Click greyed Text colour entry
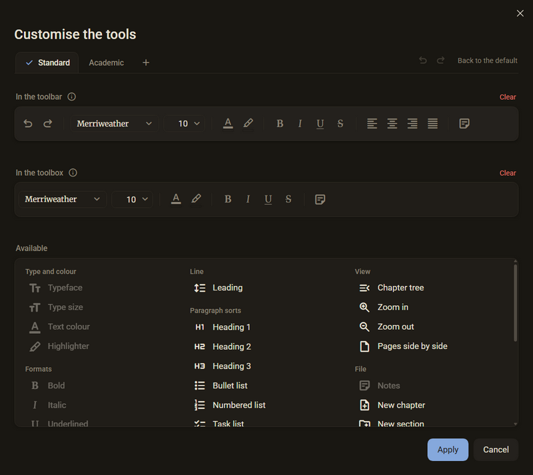 coord(59,326)
